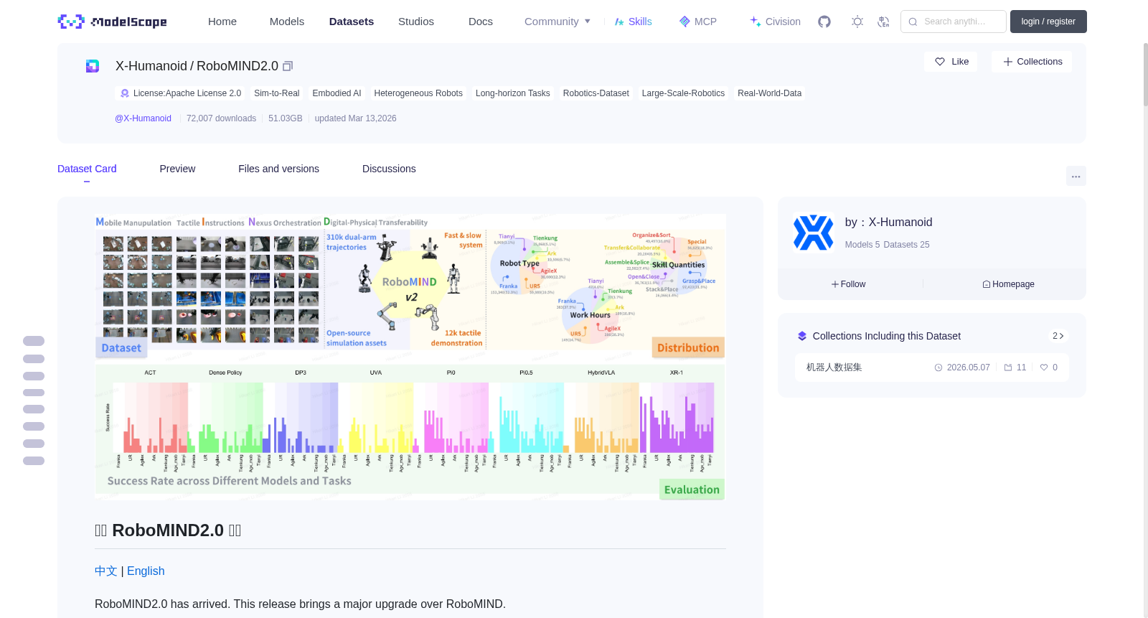1148x618 pixels.
Task: Click the Robotics-Dataset tag
Action: click(x=596, y=93)
